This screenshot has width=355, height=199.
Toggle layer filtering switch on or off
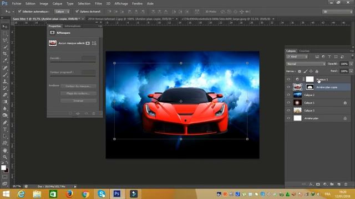click(x=352, y=56)
